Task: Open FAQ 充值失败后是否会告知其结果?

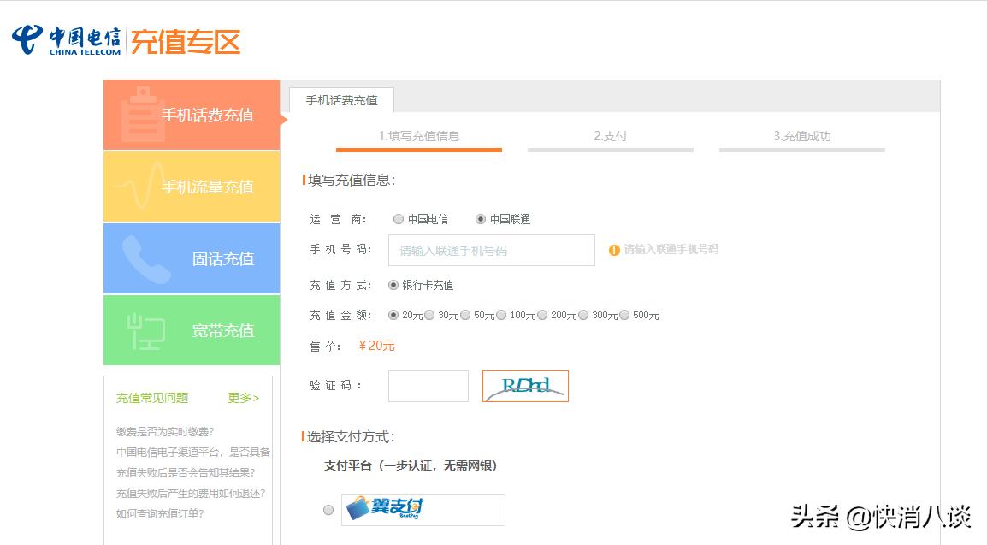Action: (185, 472)
